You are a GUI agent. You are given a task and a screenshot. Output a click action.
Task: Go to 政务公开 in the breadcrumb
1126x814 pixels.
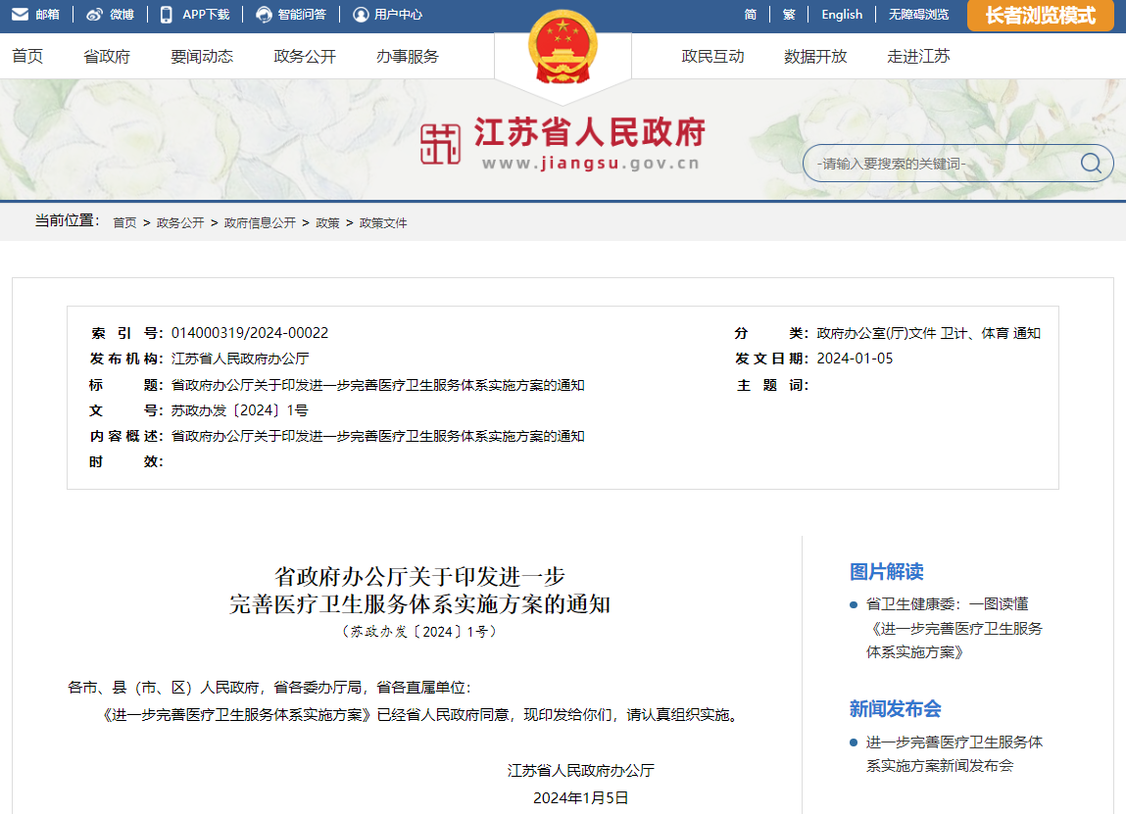click(x=180, y=223)
